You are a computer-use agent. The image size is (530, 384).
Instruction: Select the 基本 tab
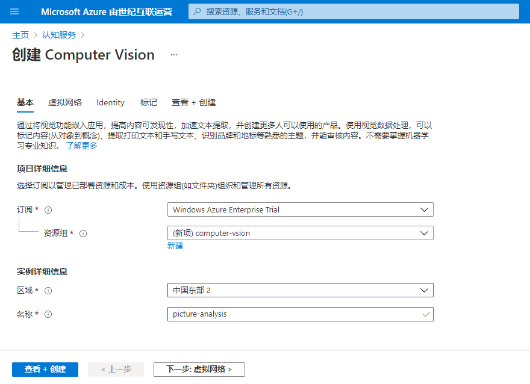pyautogui.click(x=25, y=102)
